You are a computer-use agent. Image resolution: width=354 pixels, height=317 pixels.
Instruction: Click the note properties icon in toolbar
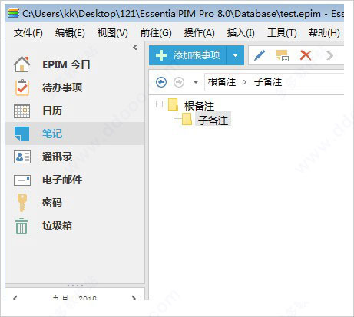283,55
